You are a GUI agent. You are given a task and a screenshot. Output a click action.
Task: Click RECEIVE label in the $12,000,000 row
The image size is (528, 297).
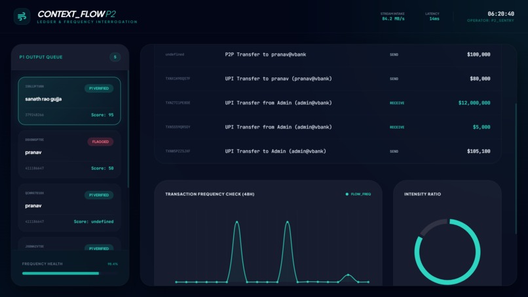click(x=397, y=103)
